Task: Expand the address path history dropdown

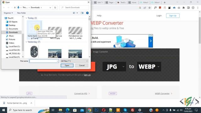Action: (50, 8)
